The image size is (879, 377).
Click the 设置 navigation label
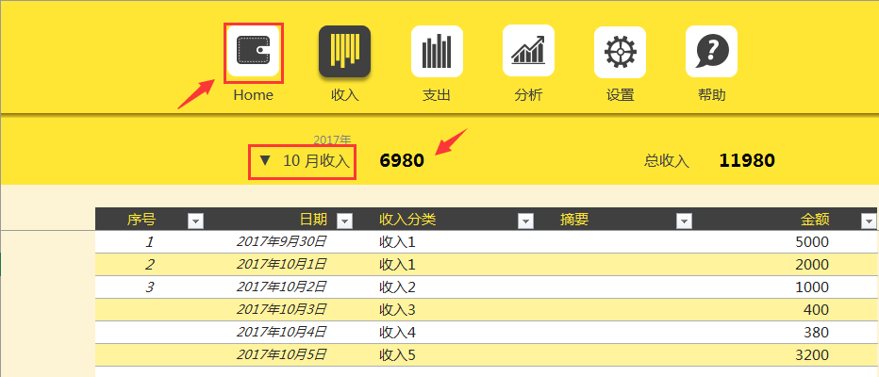620,94
